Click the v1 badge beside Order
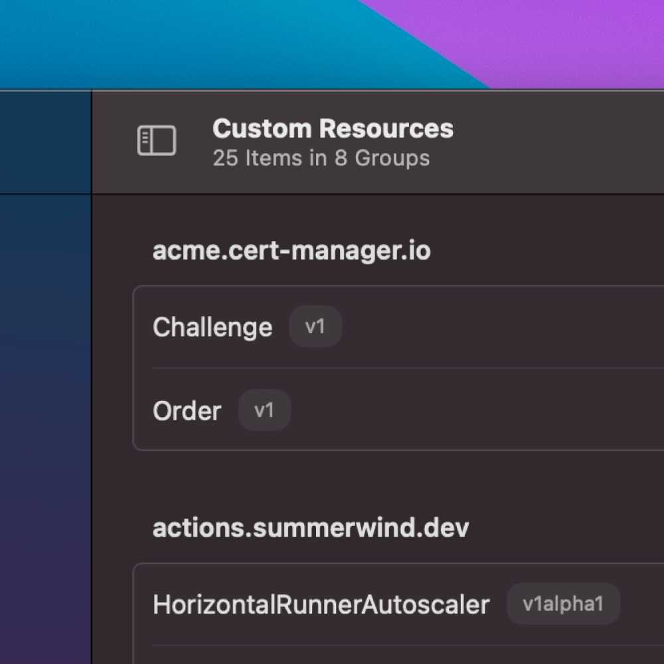 click(x=264, y=410)
